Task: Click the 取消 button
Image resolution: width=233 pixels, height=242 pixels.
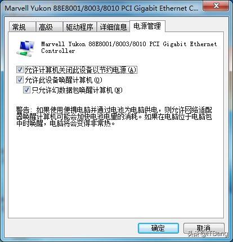Action: point(204,228)
